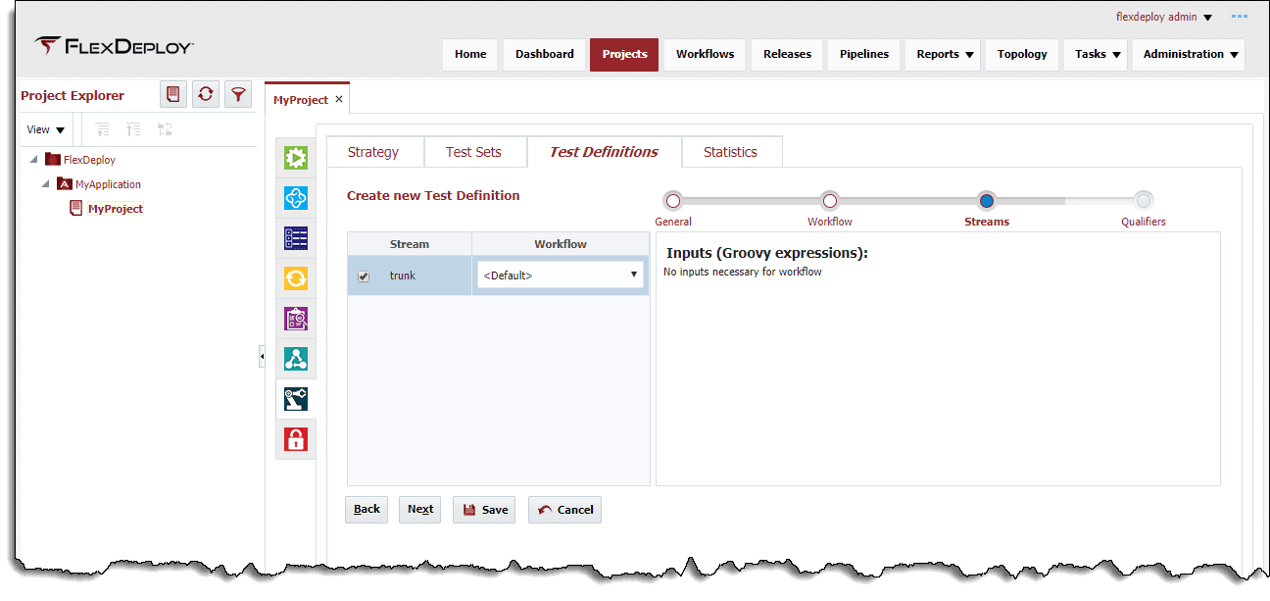Open the Pipelines menu item
Viewport: 1270px width, 601px height.
click(864, 54)
